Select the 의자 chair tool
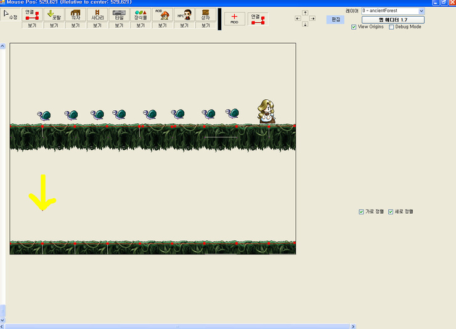 coord(76,15)
